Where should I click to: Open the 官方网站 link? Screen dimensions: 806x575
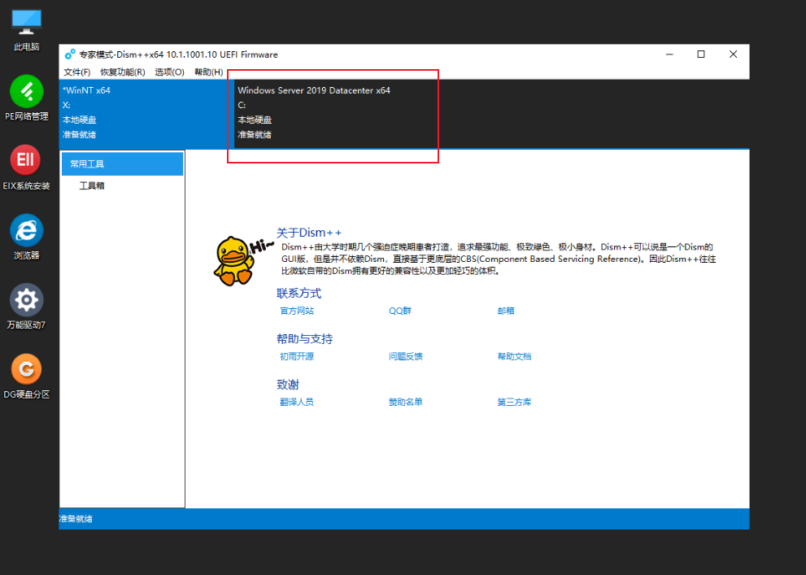point(297,311)
